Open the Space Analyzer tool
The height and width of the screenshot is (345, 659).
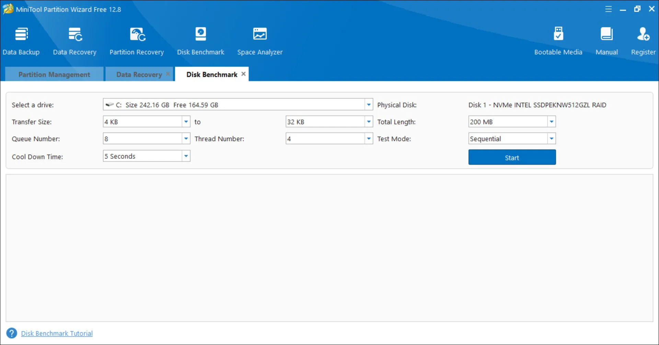pos(260,35)
